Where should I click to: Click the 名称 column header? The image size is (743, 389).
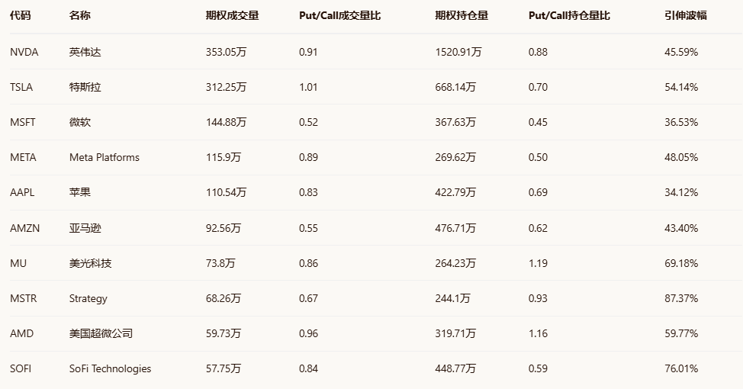(x=79, y=15)
